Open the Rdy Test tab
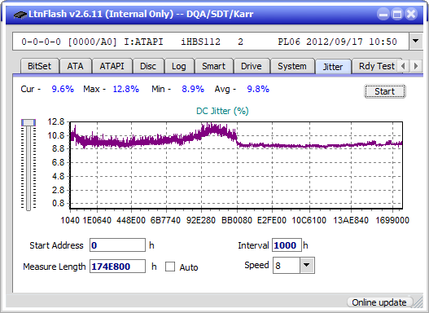This screenshot has width=429, height=313. (376, 66)
